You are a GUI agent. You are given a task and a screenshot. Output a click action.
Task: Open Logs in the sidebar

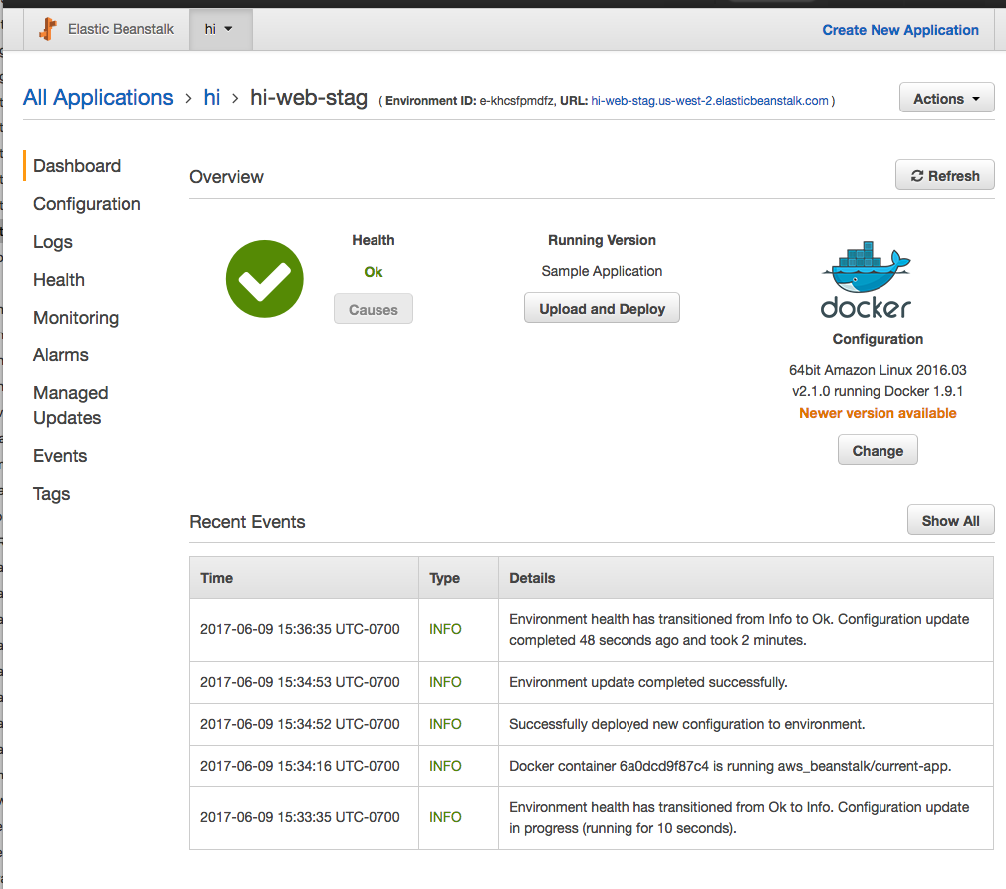(x=53, y=242)
